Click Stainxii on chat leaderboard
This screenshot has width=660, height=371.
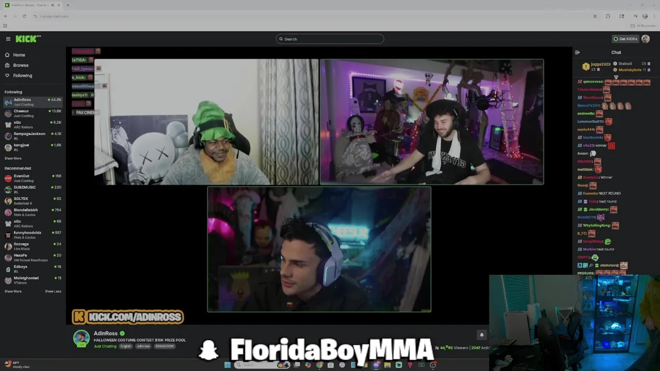625,64
